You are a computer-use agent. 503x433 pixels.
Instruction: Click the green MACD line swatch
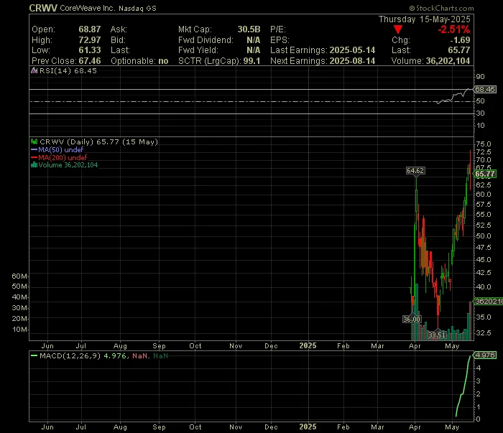pyautogui.click(x=34, y=355)
